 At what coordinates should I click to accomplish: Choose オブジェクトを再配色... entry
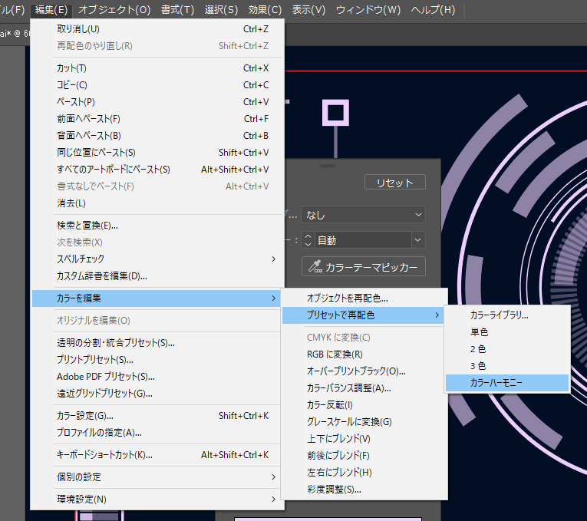coord(364,298)
